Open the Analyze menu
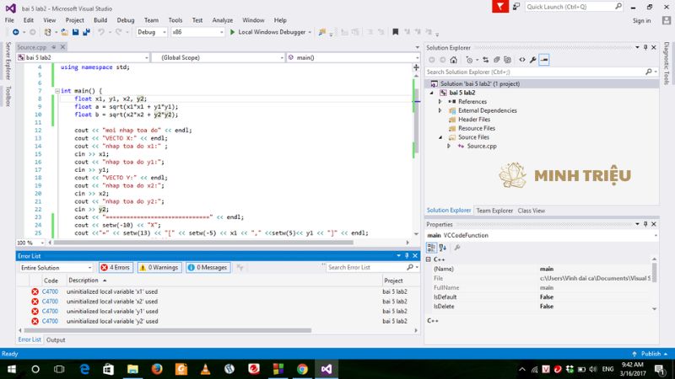The image size is (675, 379). 222,20
